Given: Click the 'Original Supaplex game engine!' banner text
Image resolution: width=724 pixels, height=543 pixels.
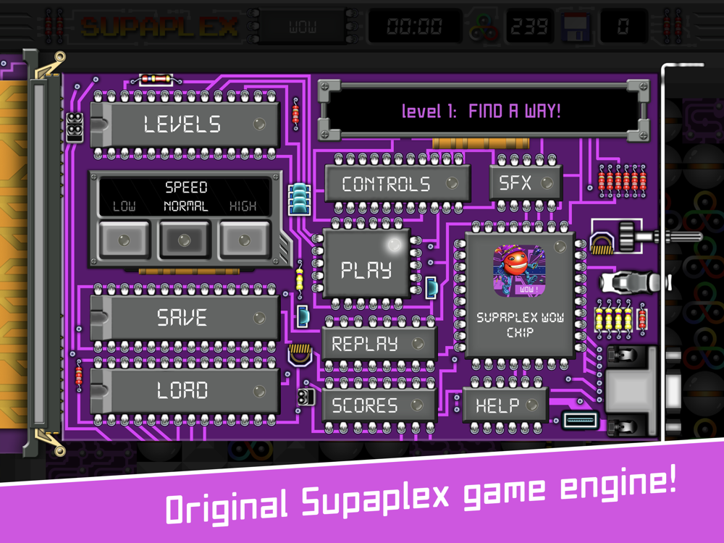Looking at the screenshot, I should pyautogui.click(x=421, y=498).
